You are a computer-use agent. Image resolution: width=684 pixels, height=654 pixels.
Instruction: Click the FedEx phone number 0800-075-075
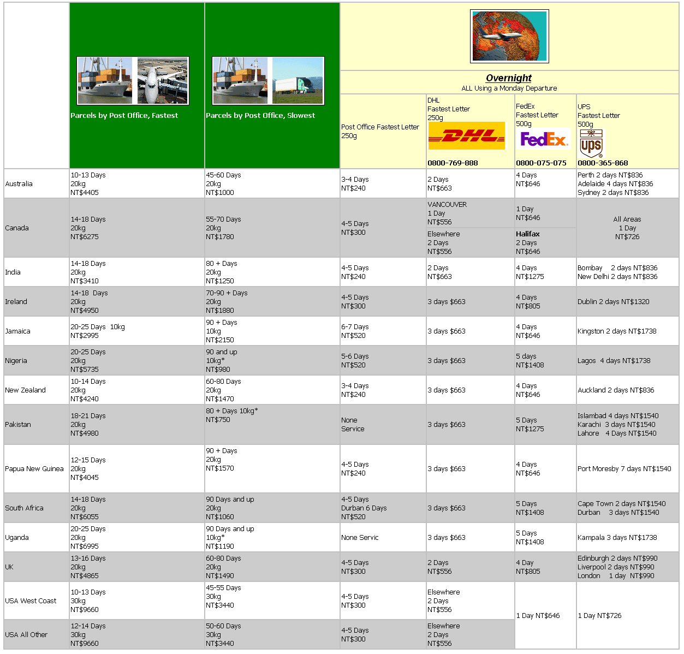[541, 163]
